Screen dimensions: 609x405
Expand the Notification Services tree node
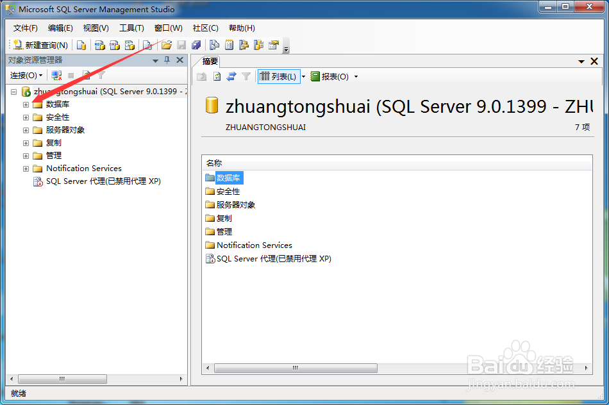(26, 169)
